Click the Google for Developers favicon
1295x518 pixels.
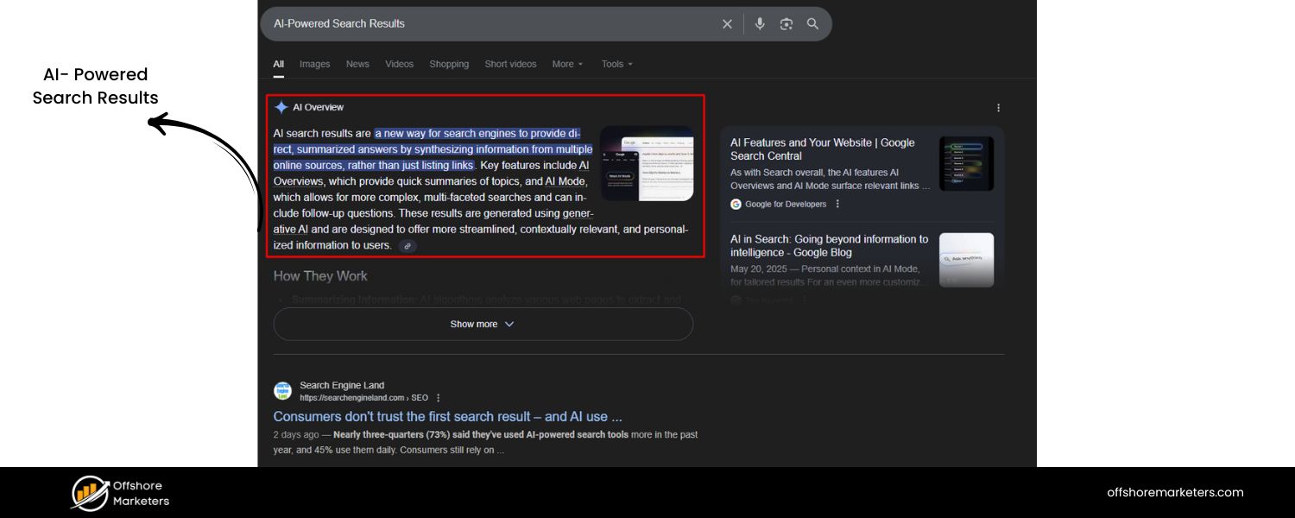tap(736, 204)
